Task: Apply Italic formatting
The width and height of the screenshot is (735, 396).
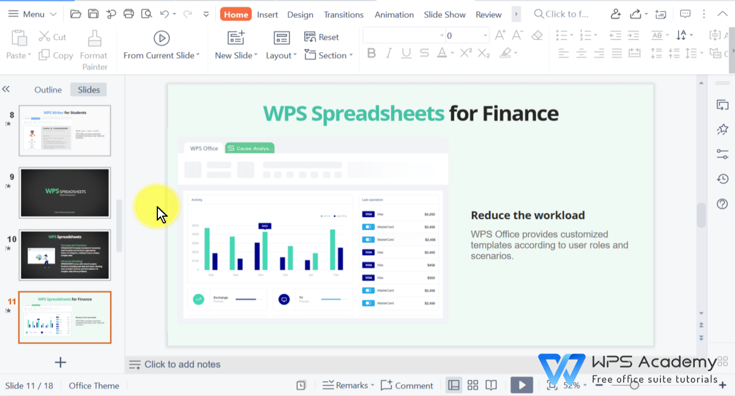Action: (389, 53)
